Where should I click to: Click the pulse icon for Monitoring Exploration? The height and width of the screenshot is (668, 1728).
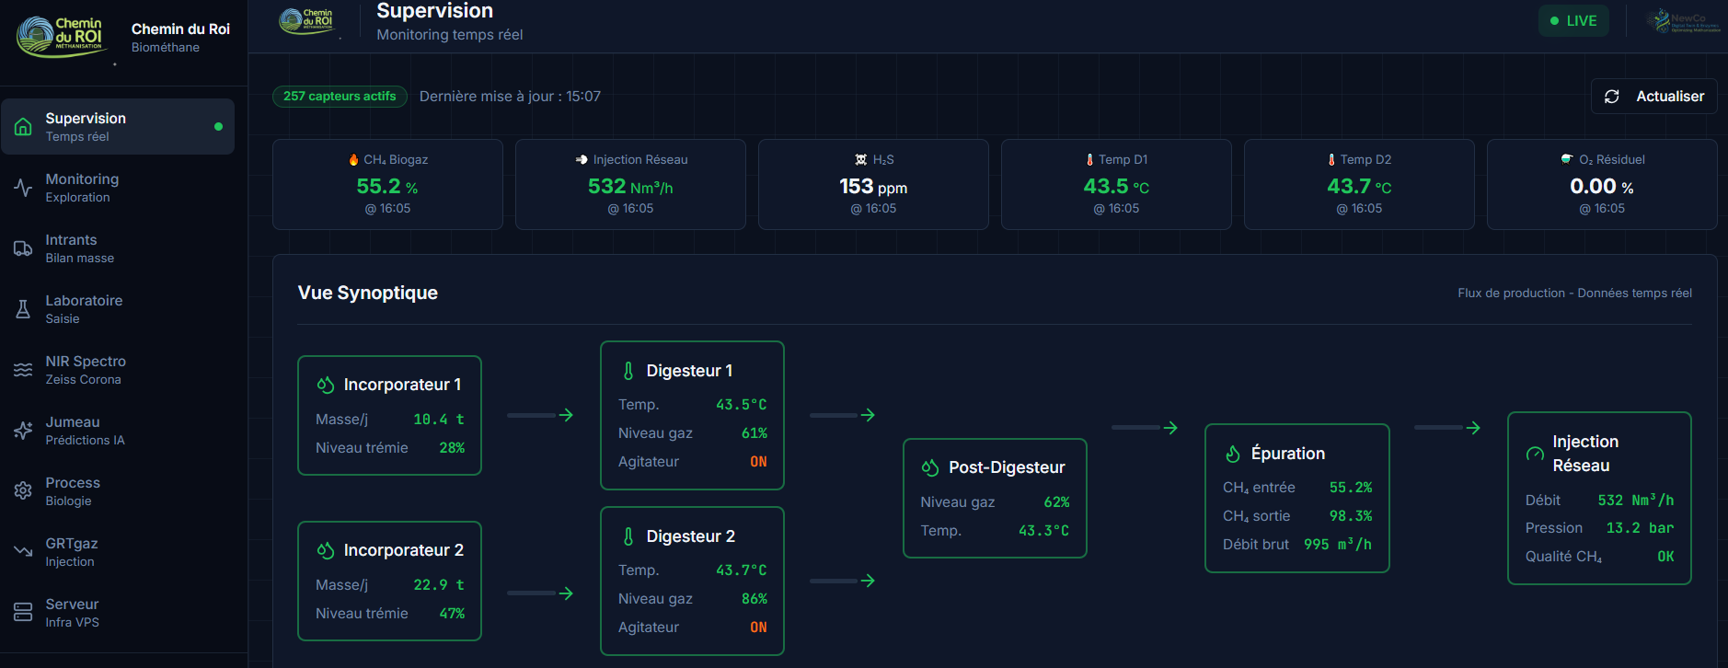[x=23, y=188]
